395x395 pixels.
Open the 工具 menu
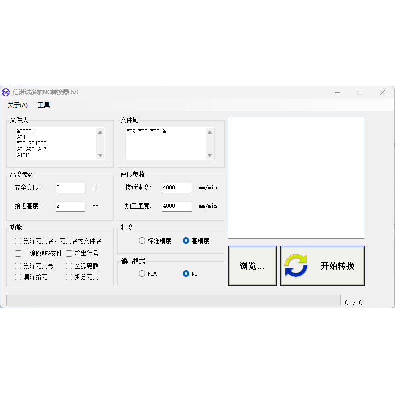44,105
